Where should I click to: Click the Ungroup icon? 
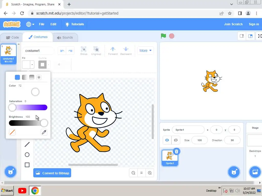point(96,51)
